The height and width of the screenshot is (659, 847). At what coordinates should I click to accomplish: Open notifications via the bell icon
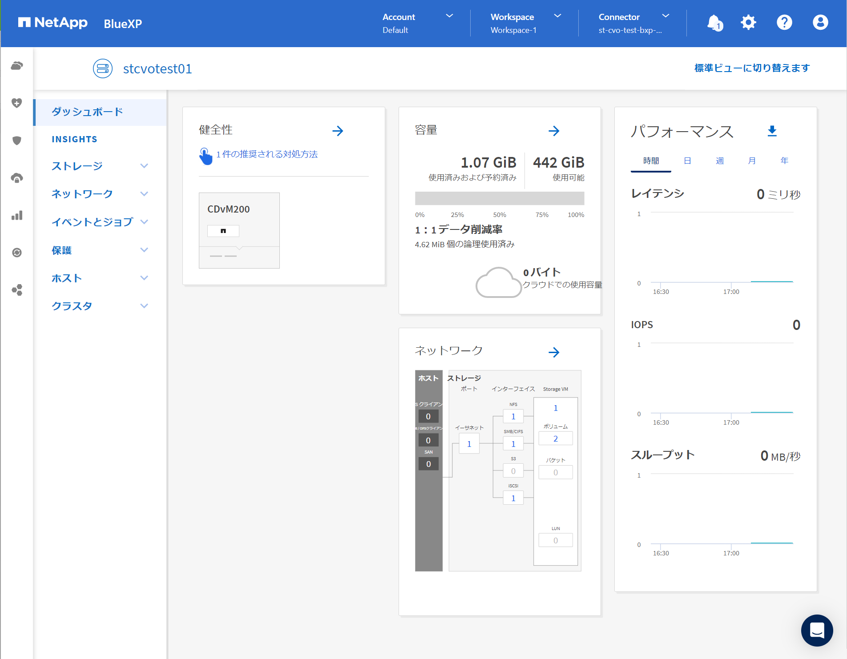click(714, 22)
